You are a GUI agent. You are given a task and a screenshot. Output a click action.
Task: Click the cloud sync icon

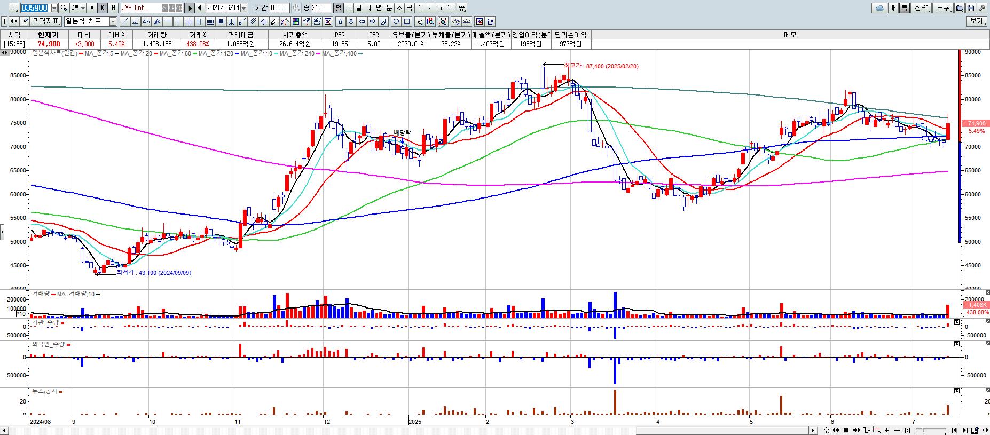879,8
